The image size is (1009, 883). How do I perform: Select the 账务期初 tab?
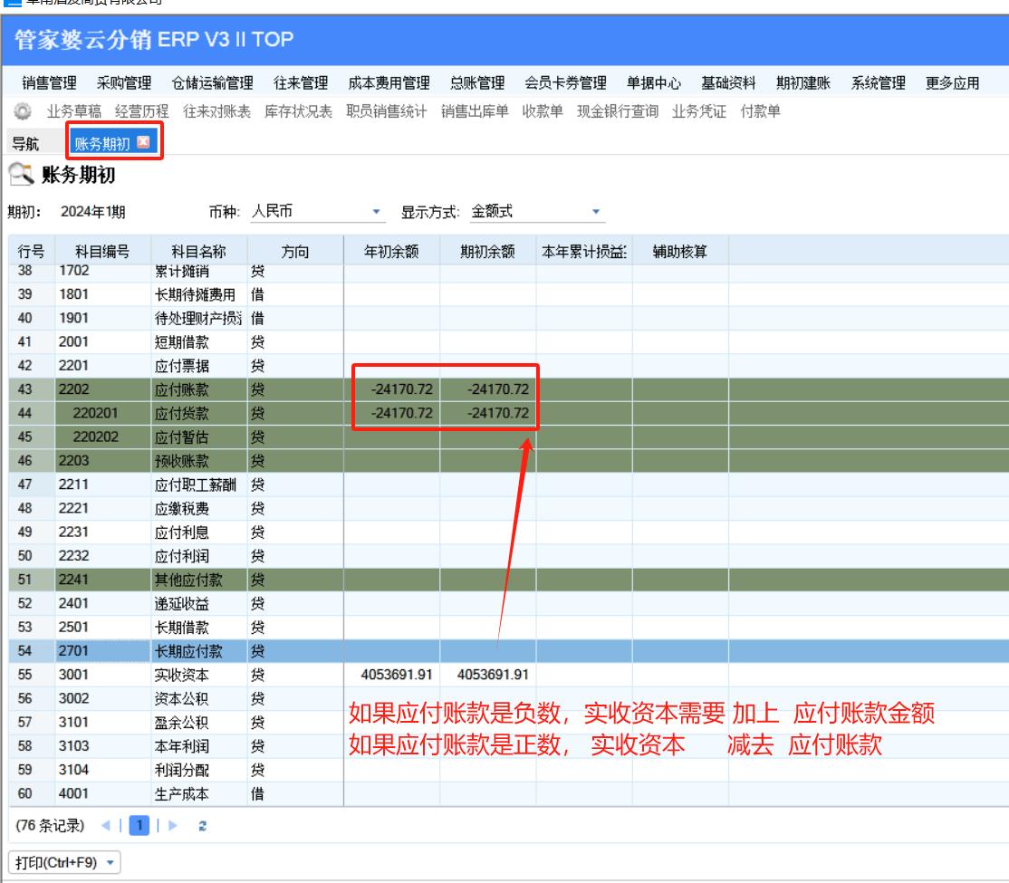pyautogui.click(x=102, y=143)
